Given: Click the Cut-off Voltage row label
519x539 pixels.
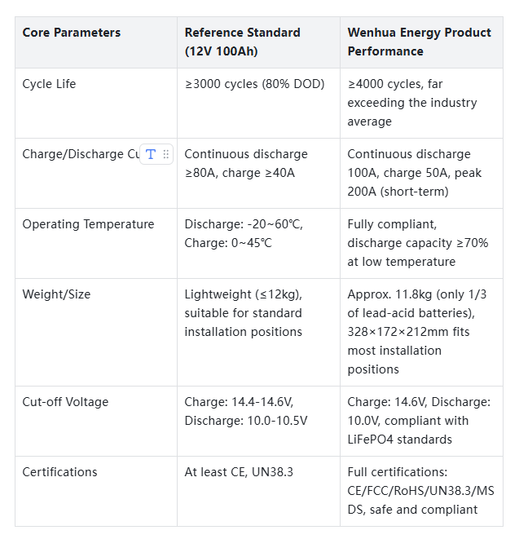Looking at the screenshot, I should point(65,402).
